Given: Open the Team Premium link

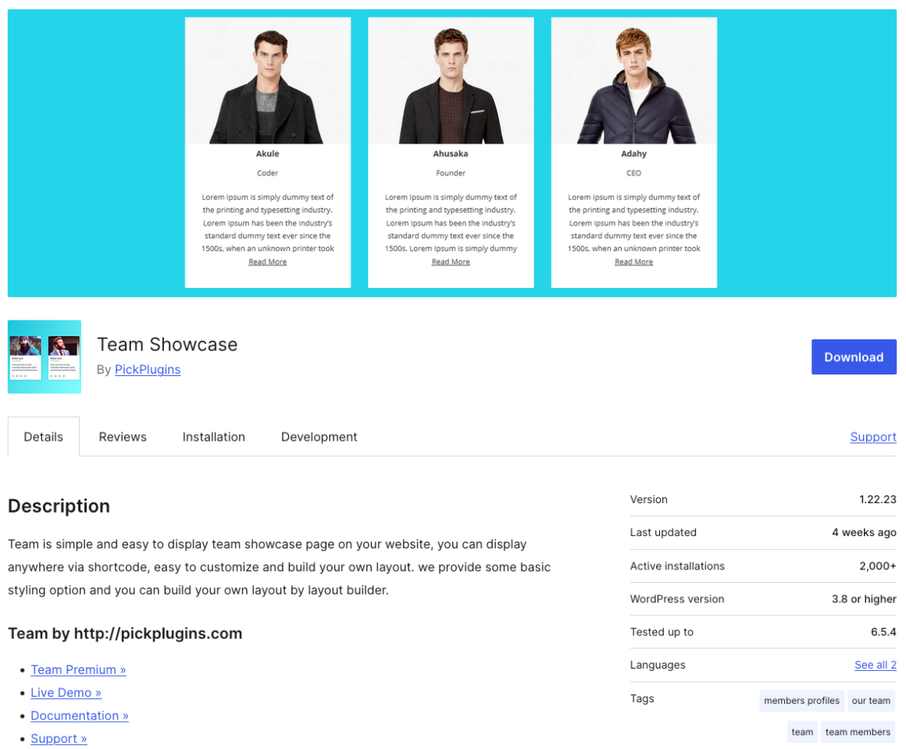Looking at the screenshot, I should 78,669.
